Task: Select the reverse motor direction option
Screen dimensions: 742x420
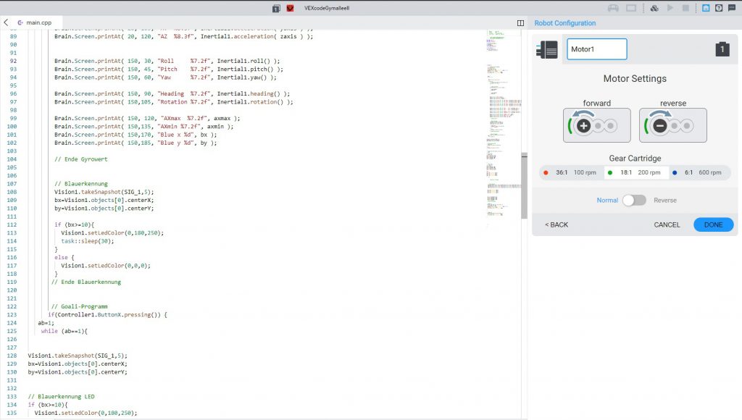Action: tap(673, 125)
